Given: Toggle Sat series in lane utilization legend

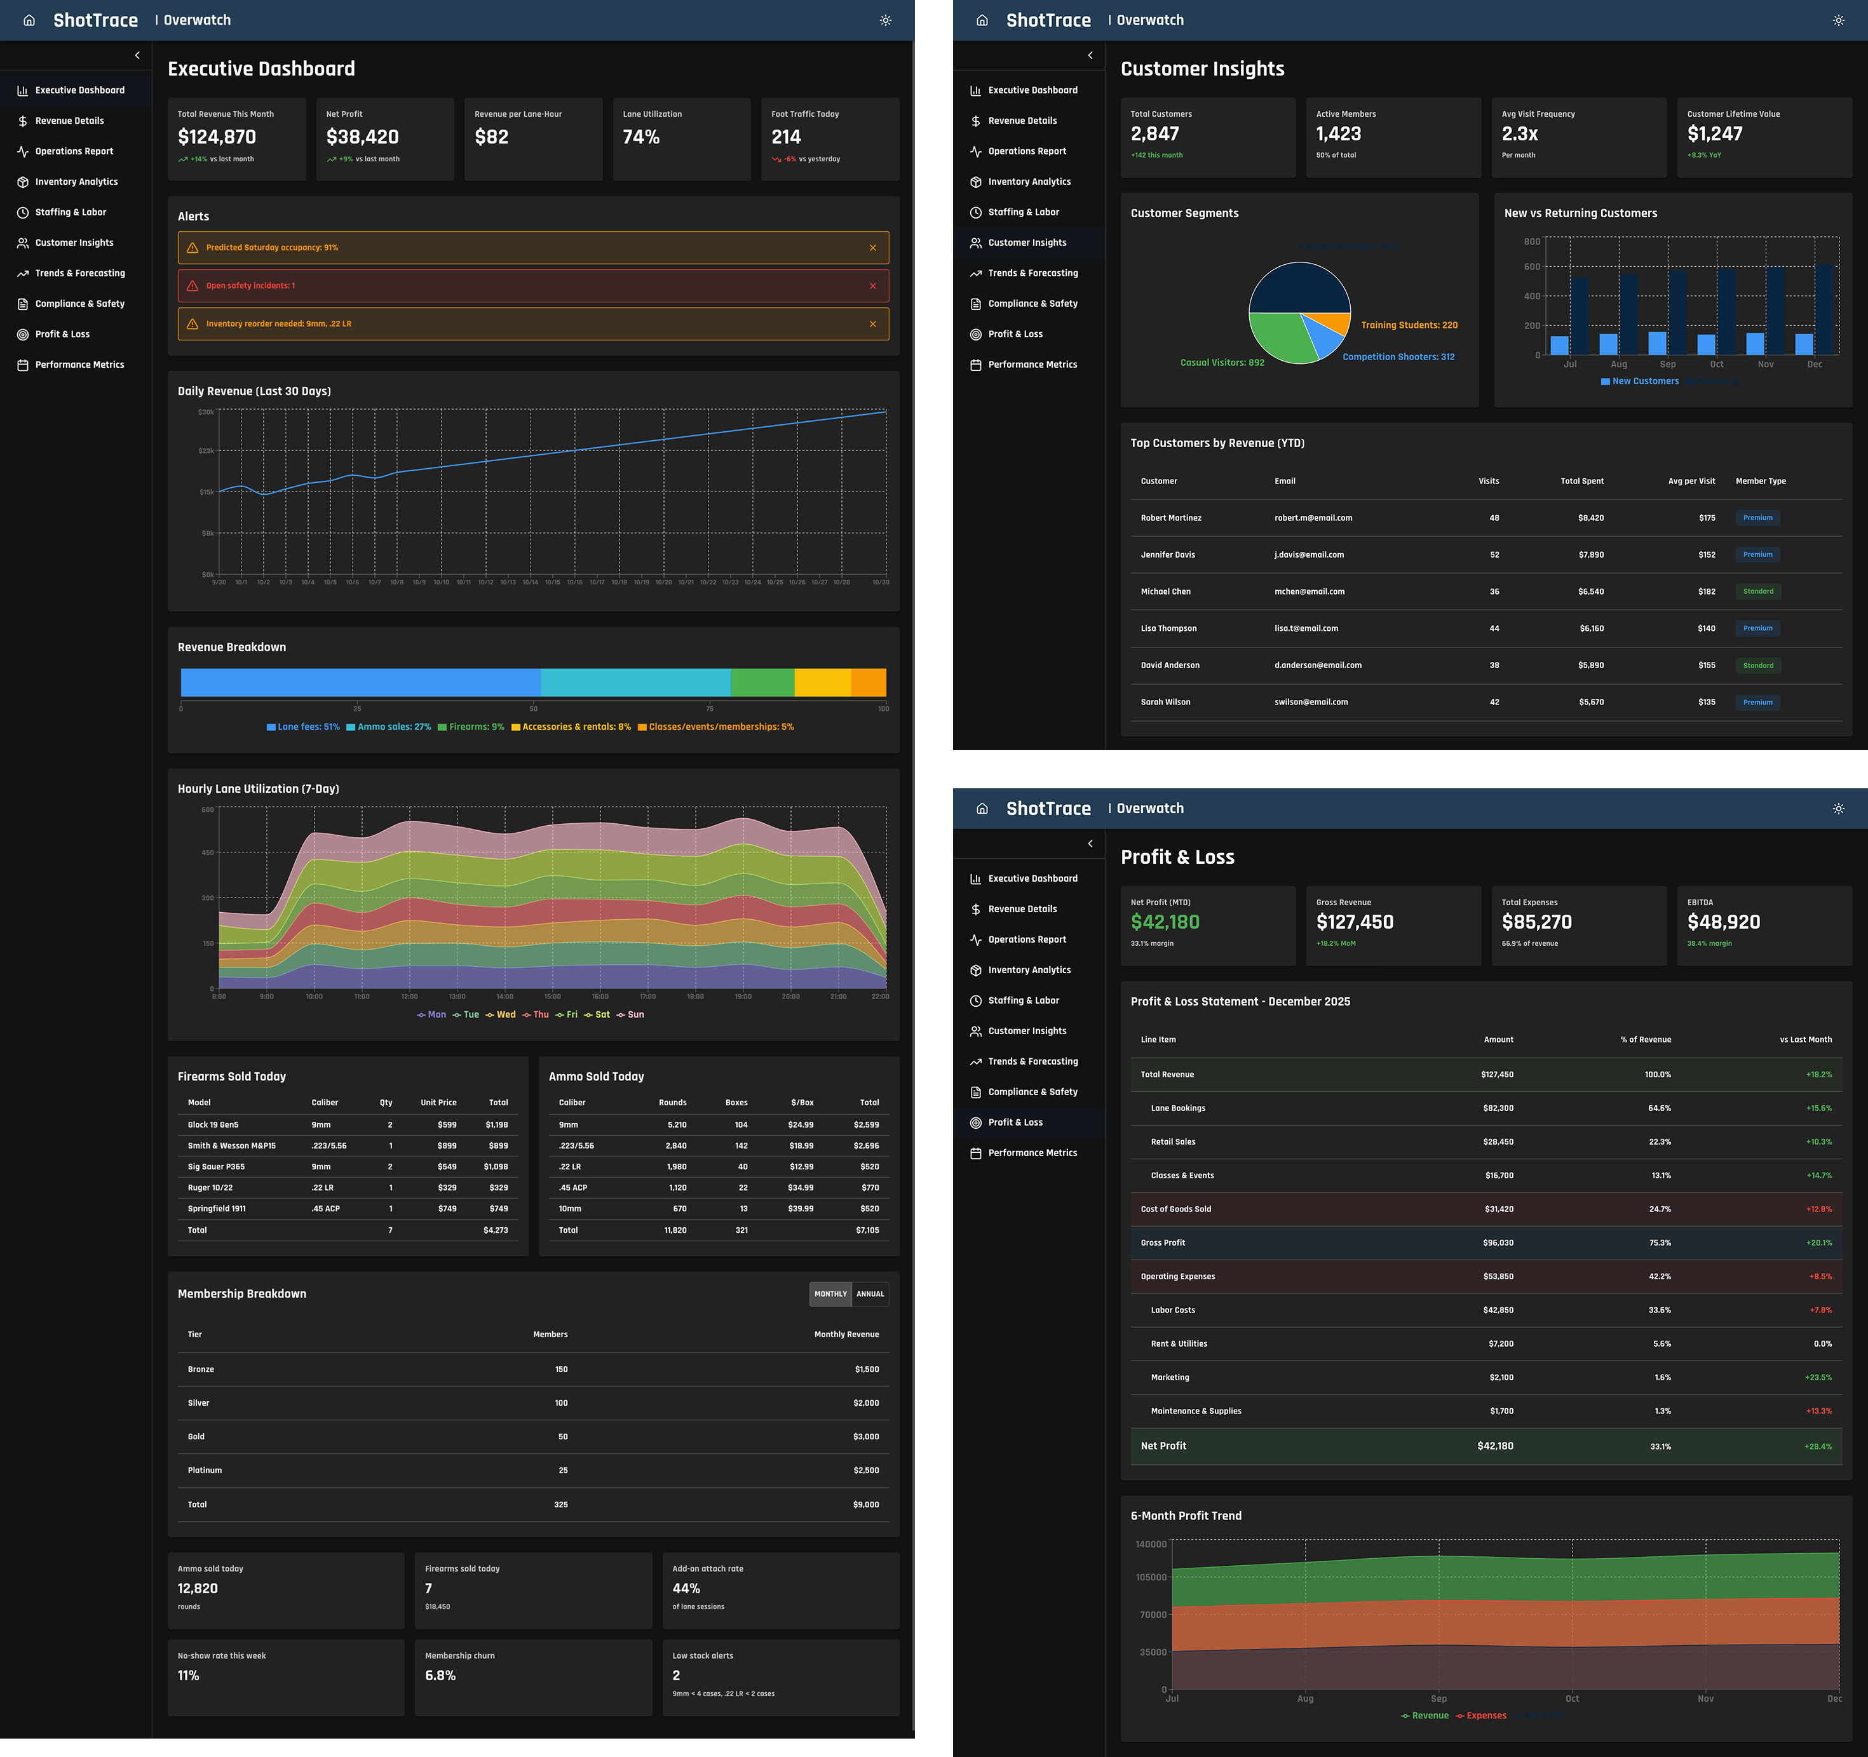Looking at the screenshot, I should pyautogui.click(x=597, y=1014).
